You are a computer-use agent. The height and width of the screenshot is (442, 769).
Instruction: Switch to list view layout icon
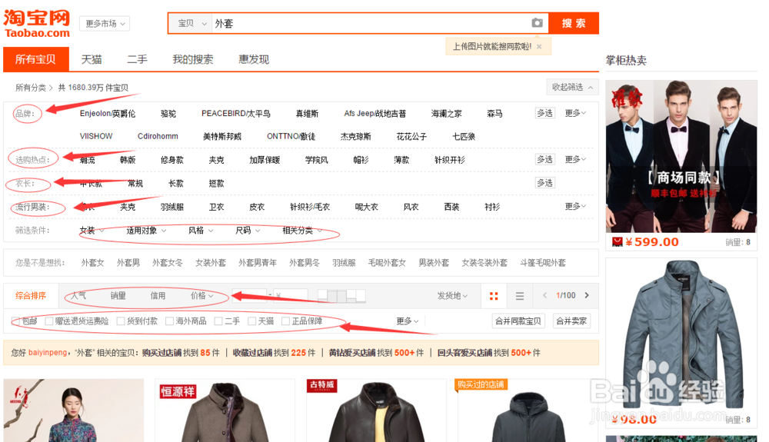tap(520, 296)
